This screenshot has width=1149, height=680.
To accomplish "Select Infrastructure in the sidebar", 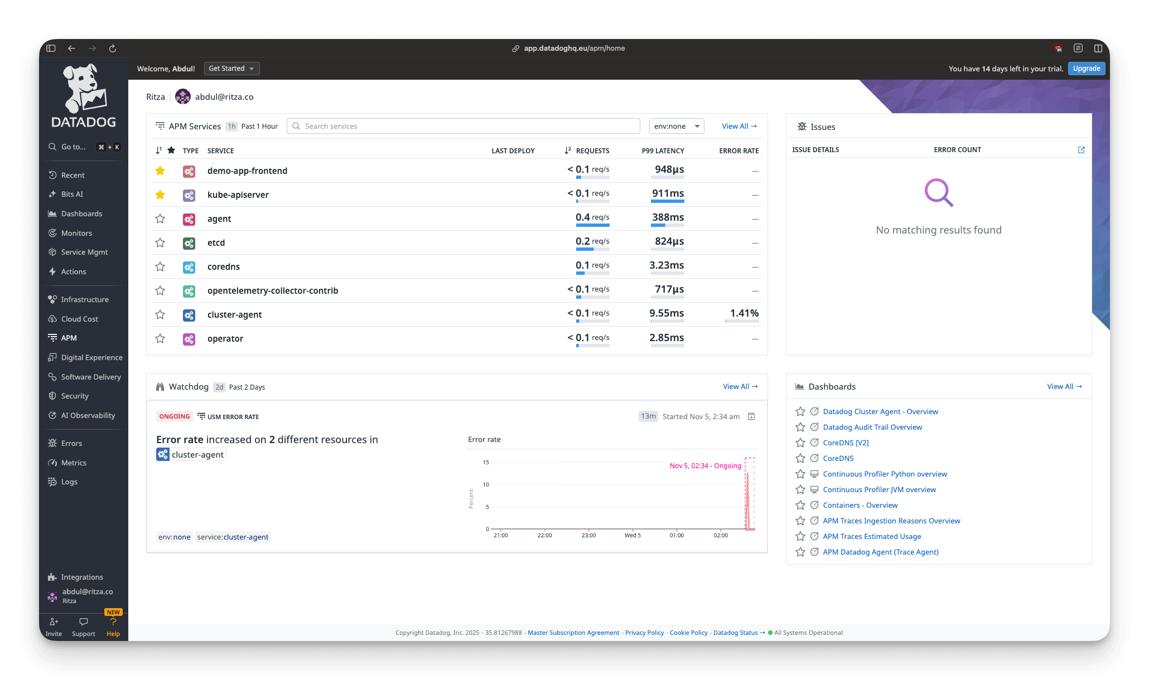I will click(x=84, y=299).
